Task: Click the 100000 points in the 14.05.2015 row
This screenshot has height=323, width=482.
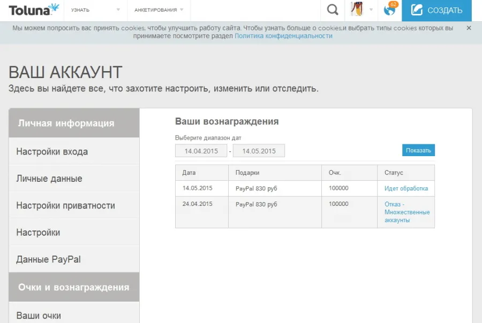Action: point(338,188)
